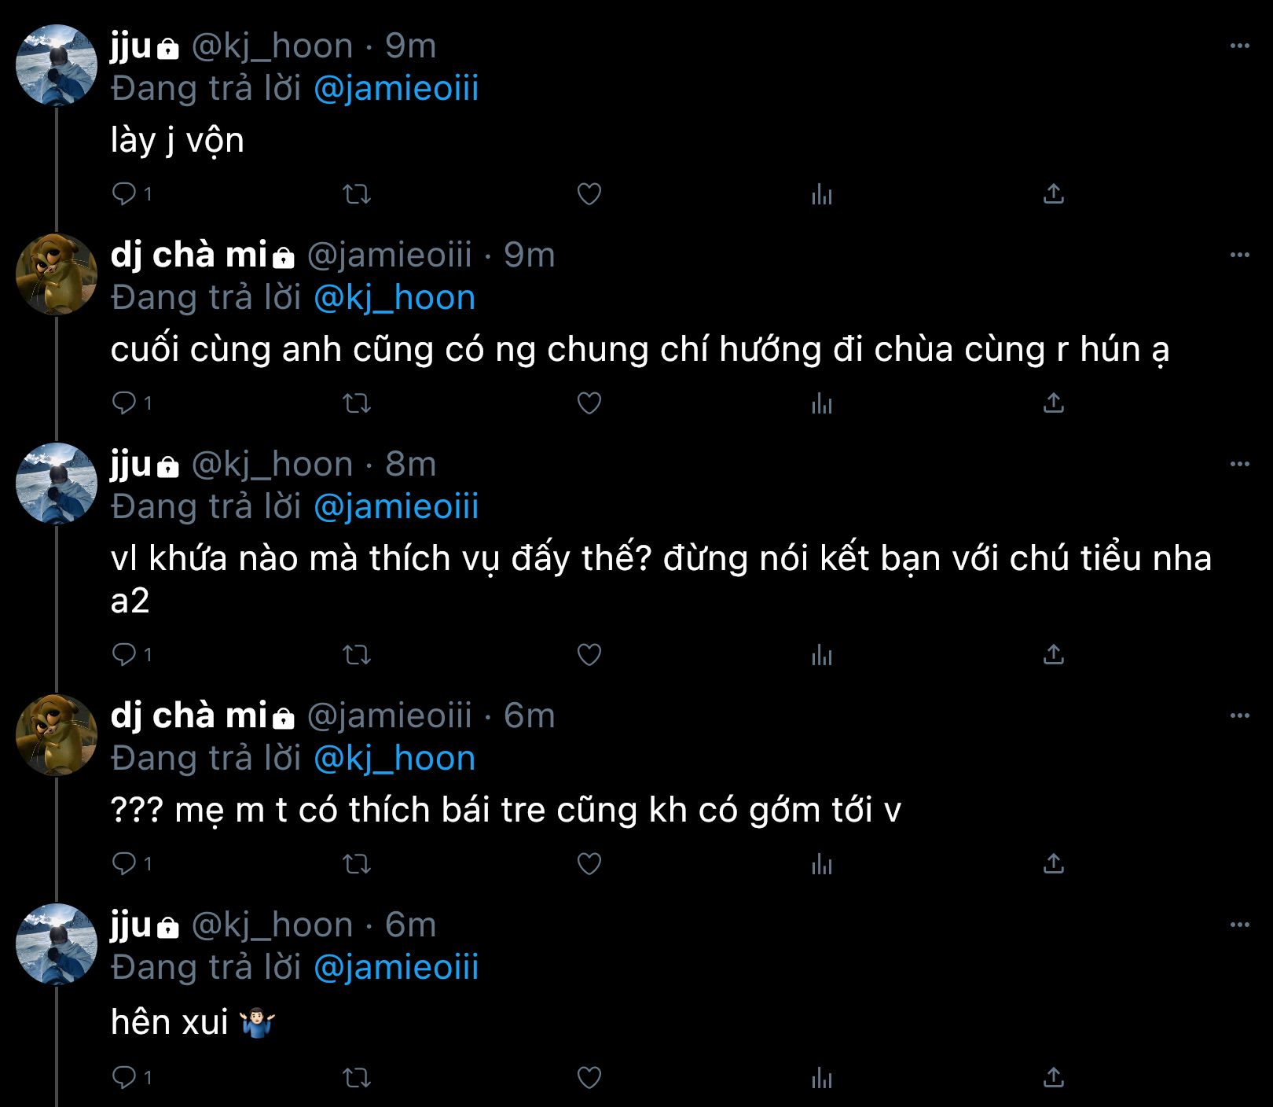Reply to the "lày j vộn" tweet
The width and height of the screenshot is (1273, 1107).
coord(125,193)
